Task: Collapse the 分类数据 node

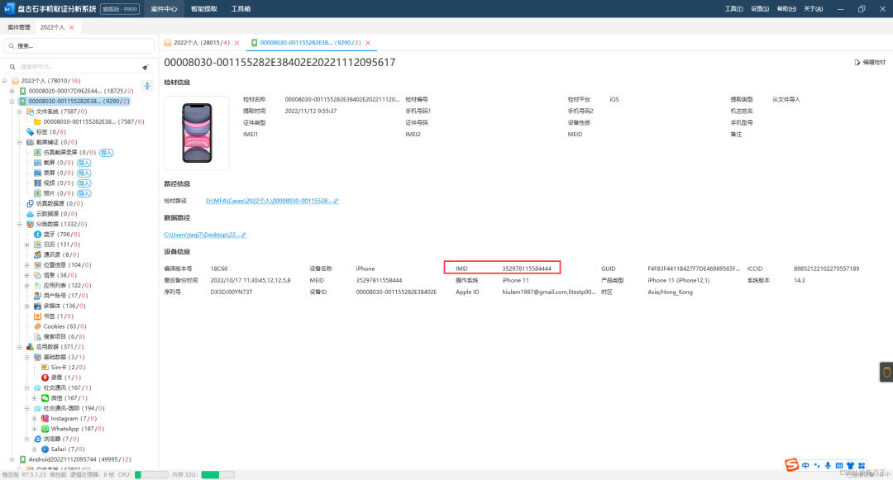Action: 19,224
